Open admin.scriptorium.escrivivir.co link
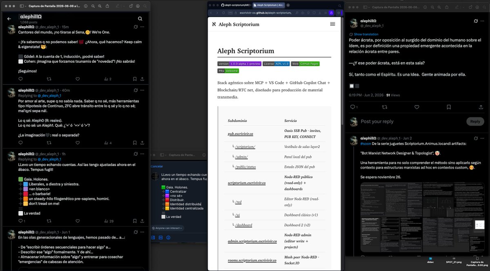This screenshot has height=271, width=490. (252, 241)
